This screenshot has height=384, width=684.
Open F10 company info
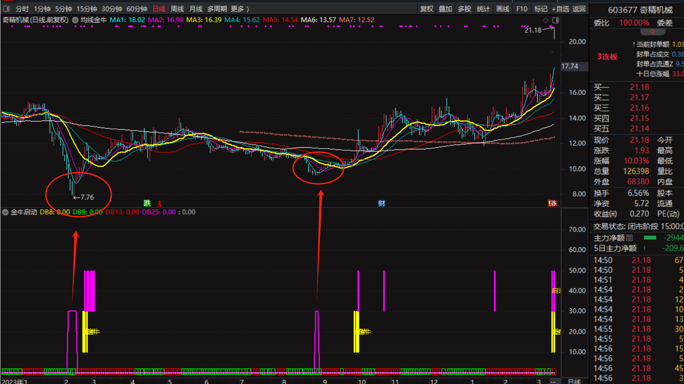click(x=522, y=9)
